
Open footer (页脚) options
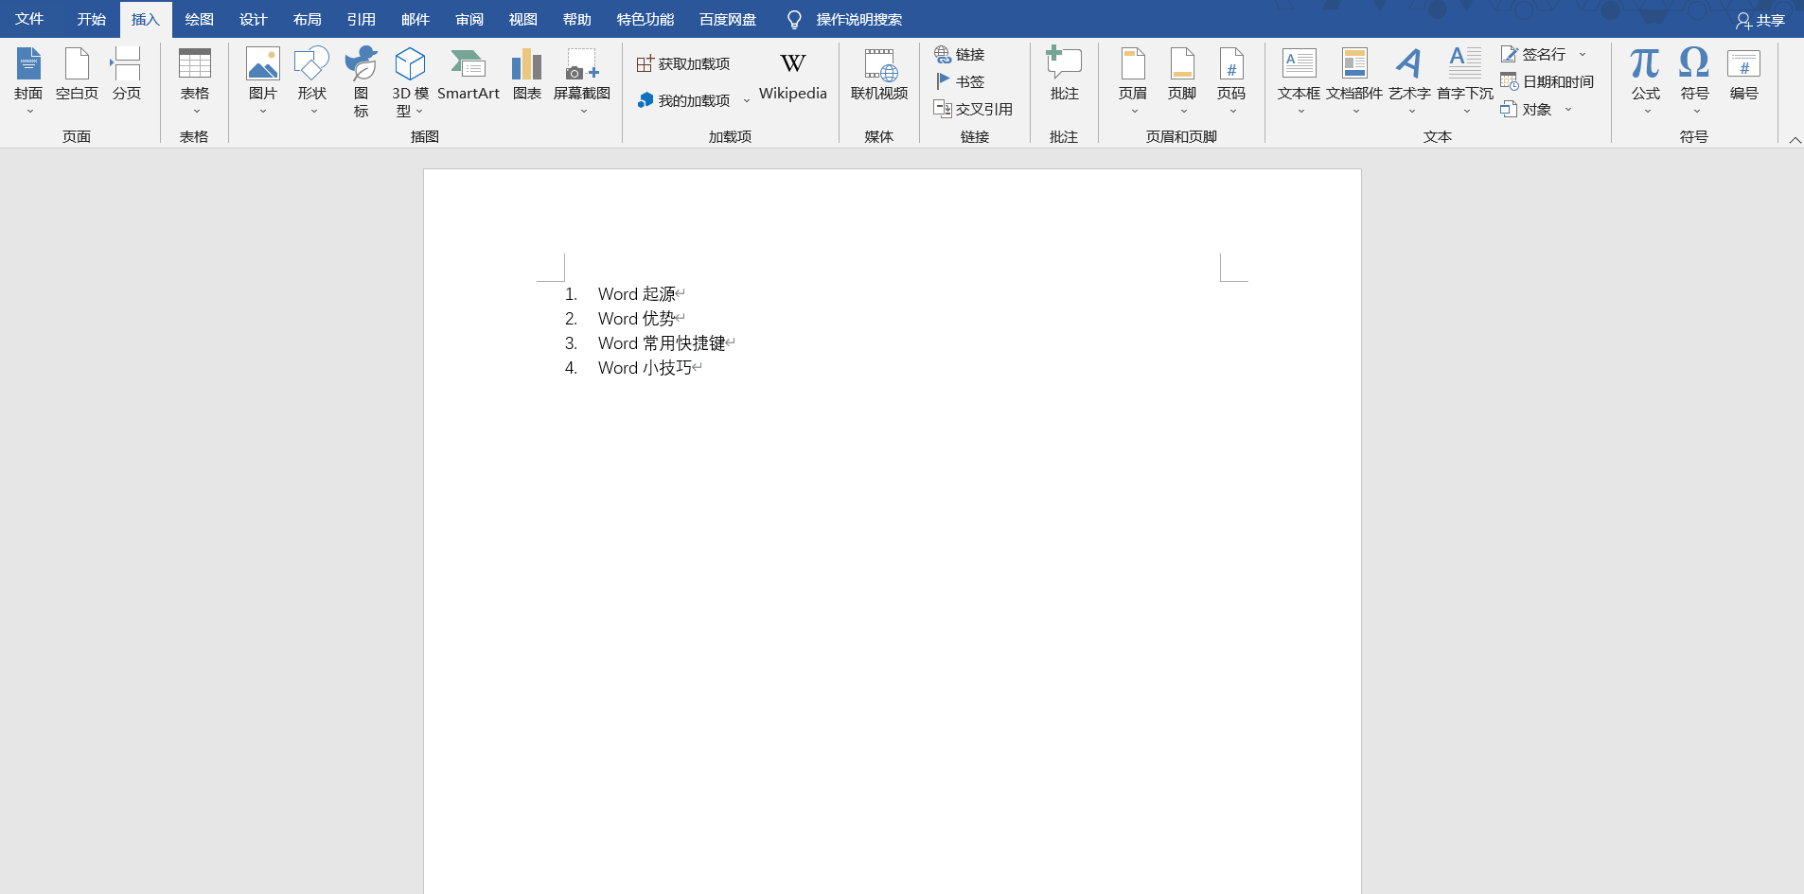coord(1182,81)
